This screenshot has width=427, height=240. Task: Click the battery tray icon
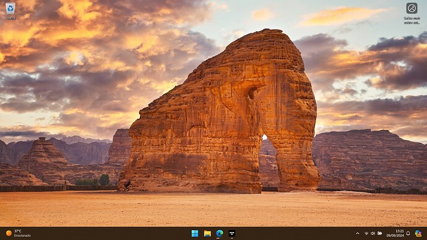(379, 233)
